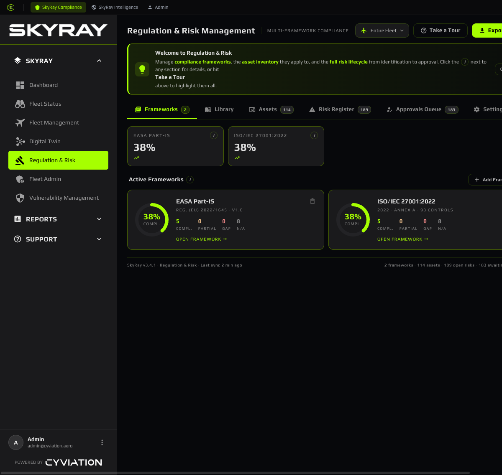This screenshot has height=475, width=502.
Task: Click the 'Last sync 2 min ago' footer text
Action: (x=221, y=265)
